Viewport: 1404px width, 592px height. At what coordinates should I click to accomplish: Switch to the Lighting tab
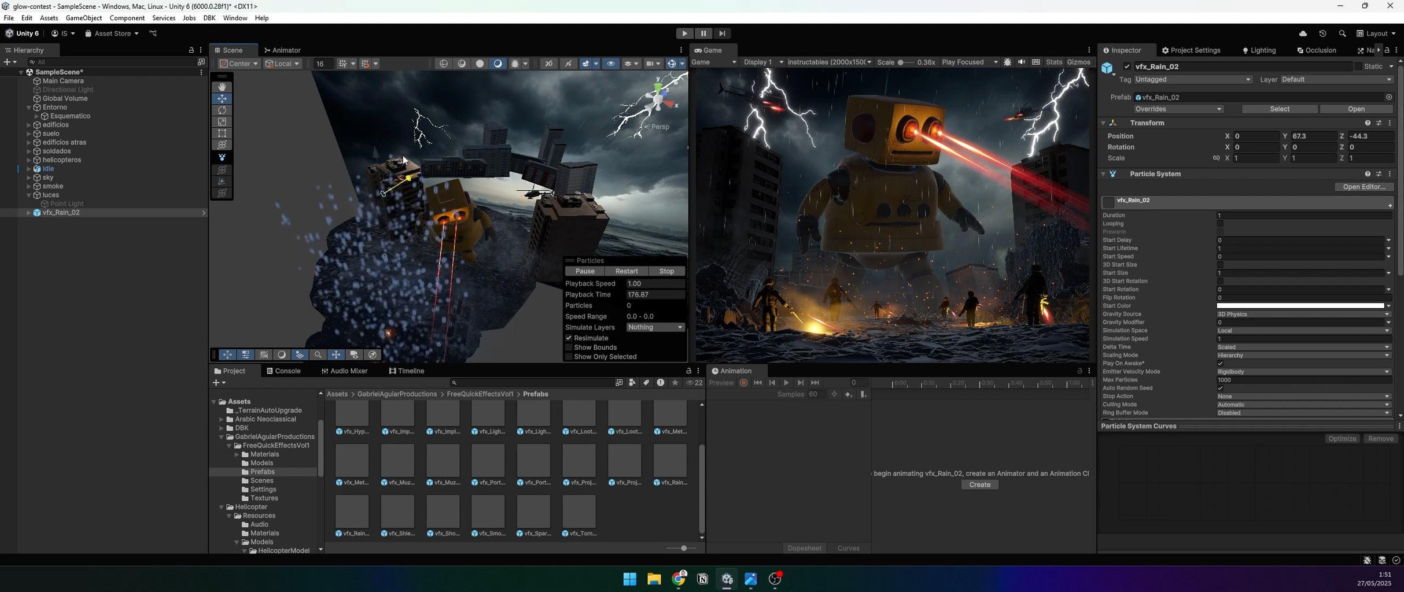click(x=1259, y=50)
